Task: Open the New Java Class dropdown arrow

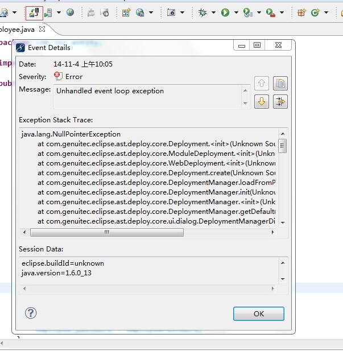Action: (326, 13)
